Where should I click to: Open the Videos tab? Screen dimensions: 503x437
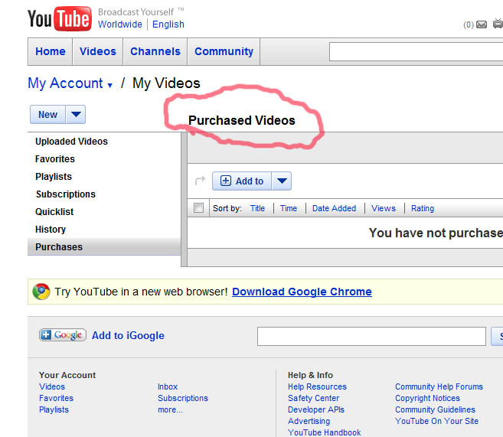pyautogui.click(x=98, y=51)
